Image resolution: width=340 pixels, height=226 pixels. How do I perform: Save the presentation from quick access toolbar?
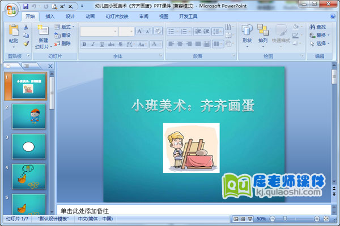pyautogui.click(x=25, y=6)
